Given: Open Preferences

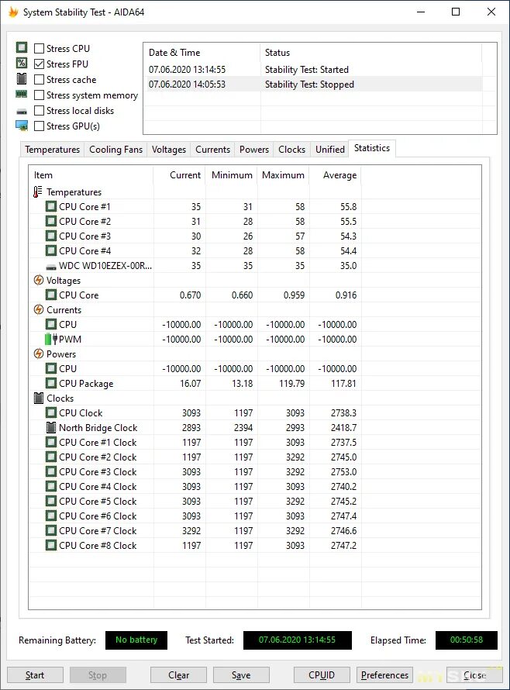Looking at the screenshot, I should pyautogui.click(x=384, y=675).
